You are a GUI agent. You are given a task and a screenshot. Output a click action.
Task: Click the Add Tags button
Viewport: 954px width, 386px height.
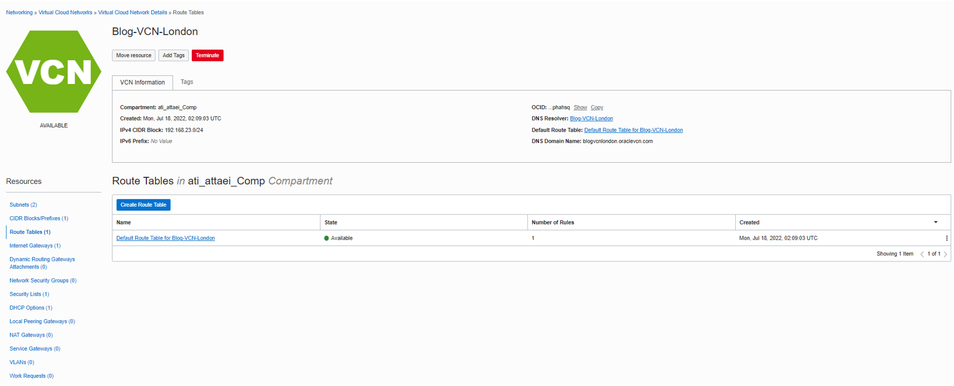[x=174, y=55]
